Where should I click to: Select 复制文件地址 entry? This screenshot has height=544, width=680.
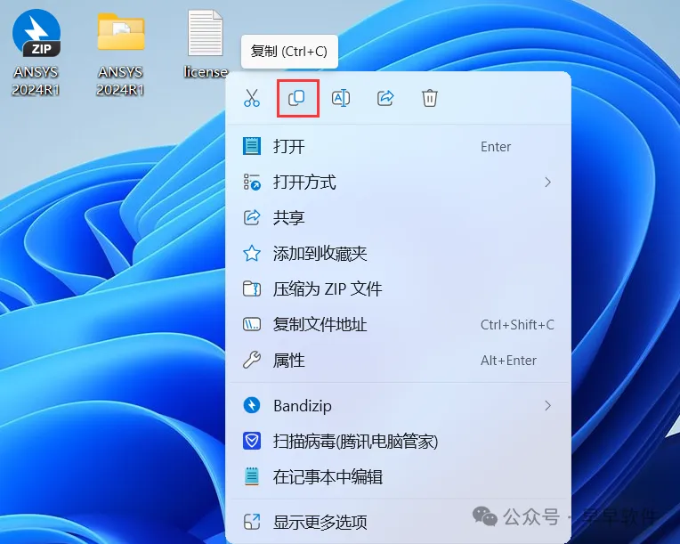[x=398, y=324]
